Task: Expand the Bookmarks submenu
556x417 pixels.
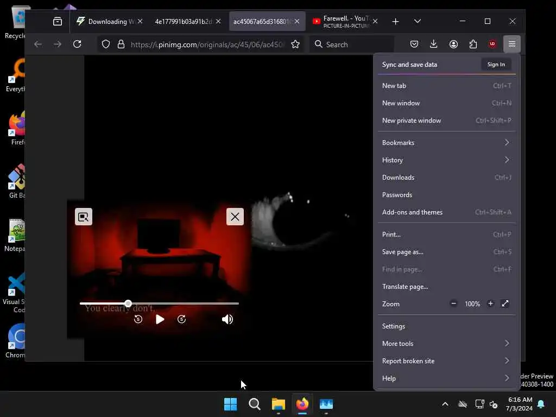Action: tap(446, 143)
